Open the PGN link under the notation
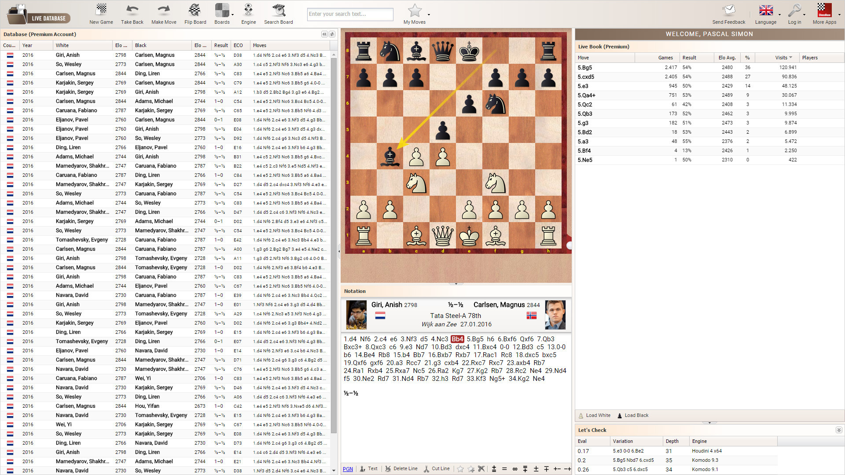The width and height of the screenshot is (845, 475). click(347, 469)
